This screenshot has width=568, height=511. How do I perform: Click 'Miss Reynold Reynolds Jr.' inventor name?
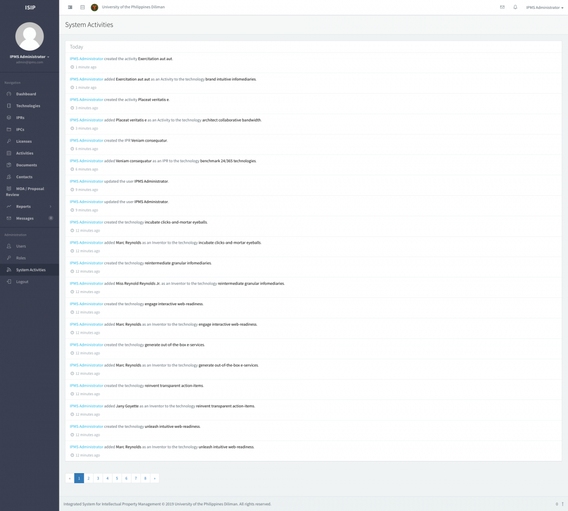(138, 284)
